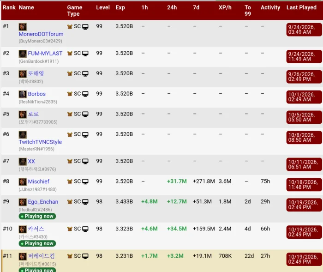Sort table by 7d column header
This screenshot has width=323, height=272.
196,8
